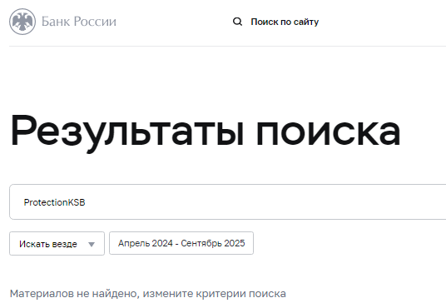Viewport: 446px width, 303px height.
Task: Click the word 'сайту' in header search
Action: (x=306, y=22)
